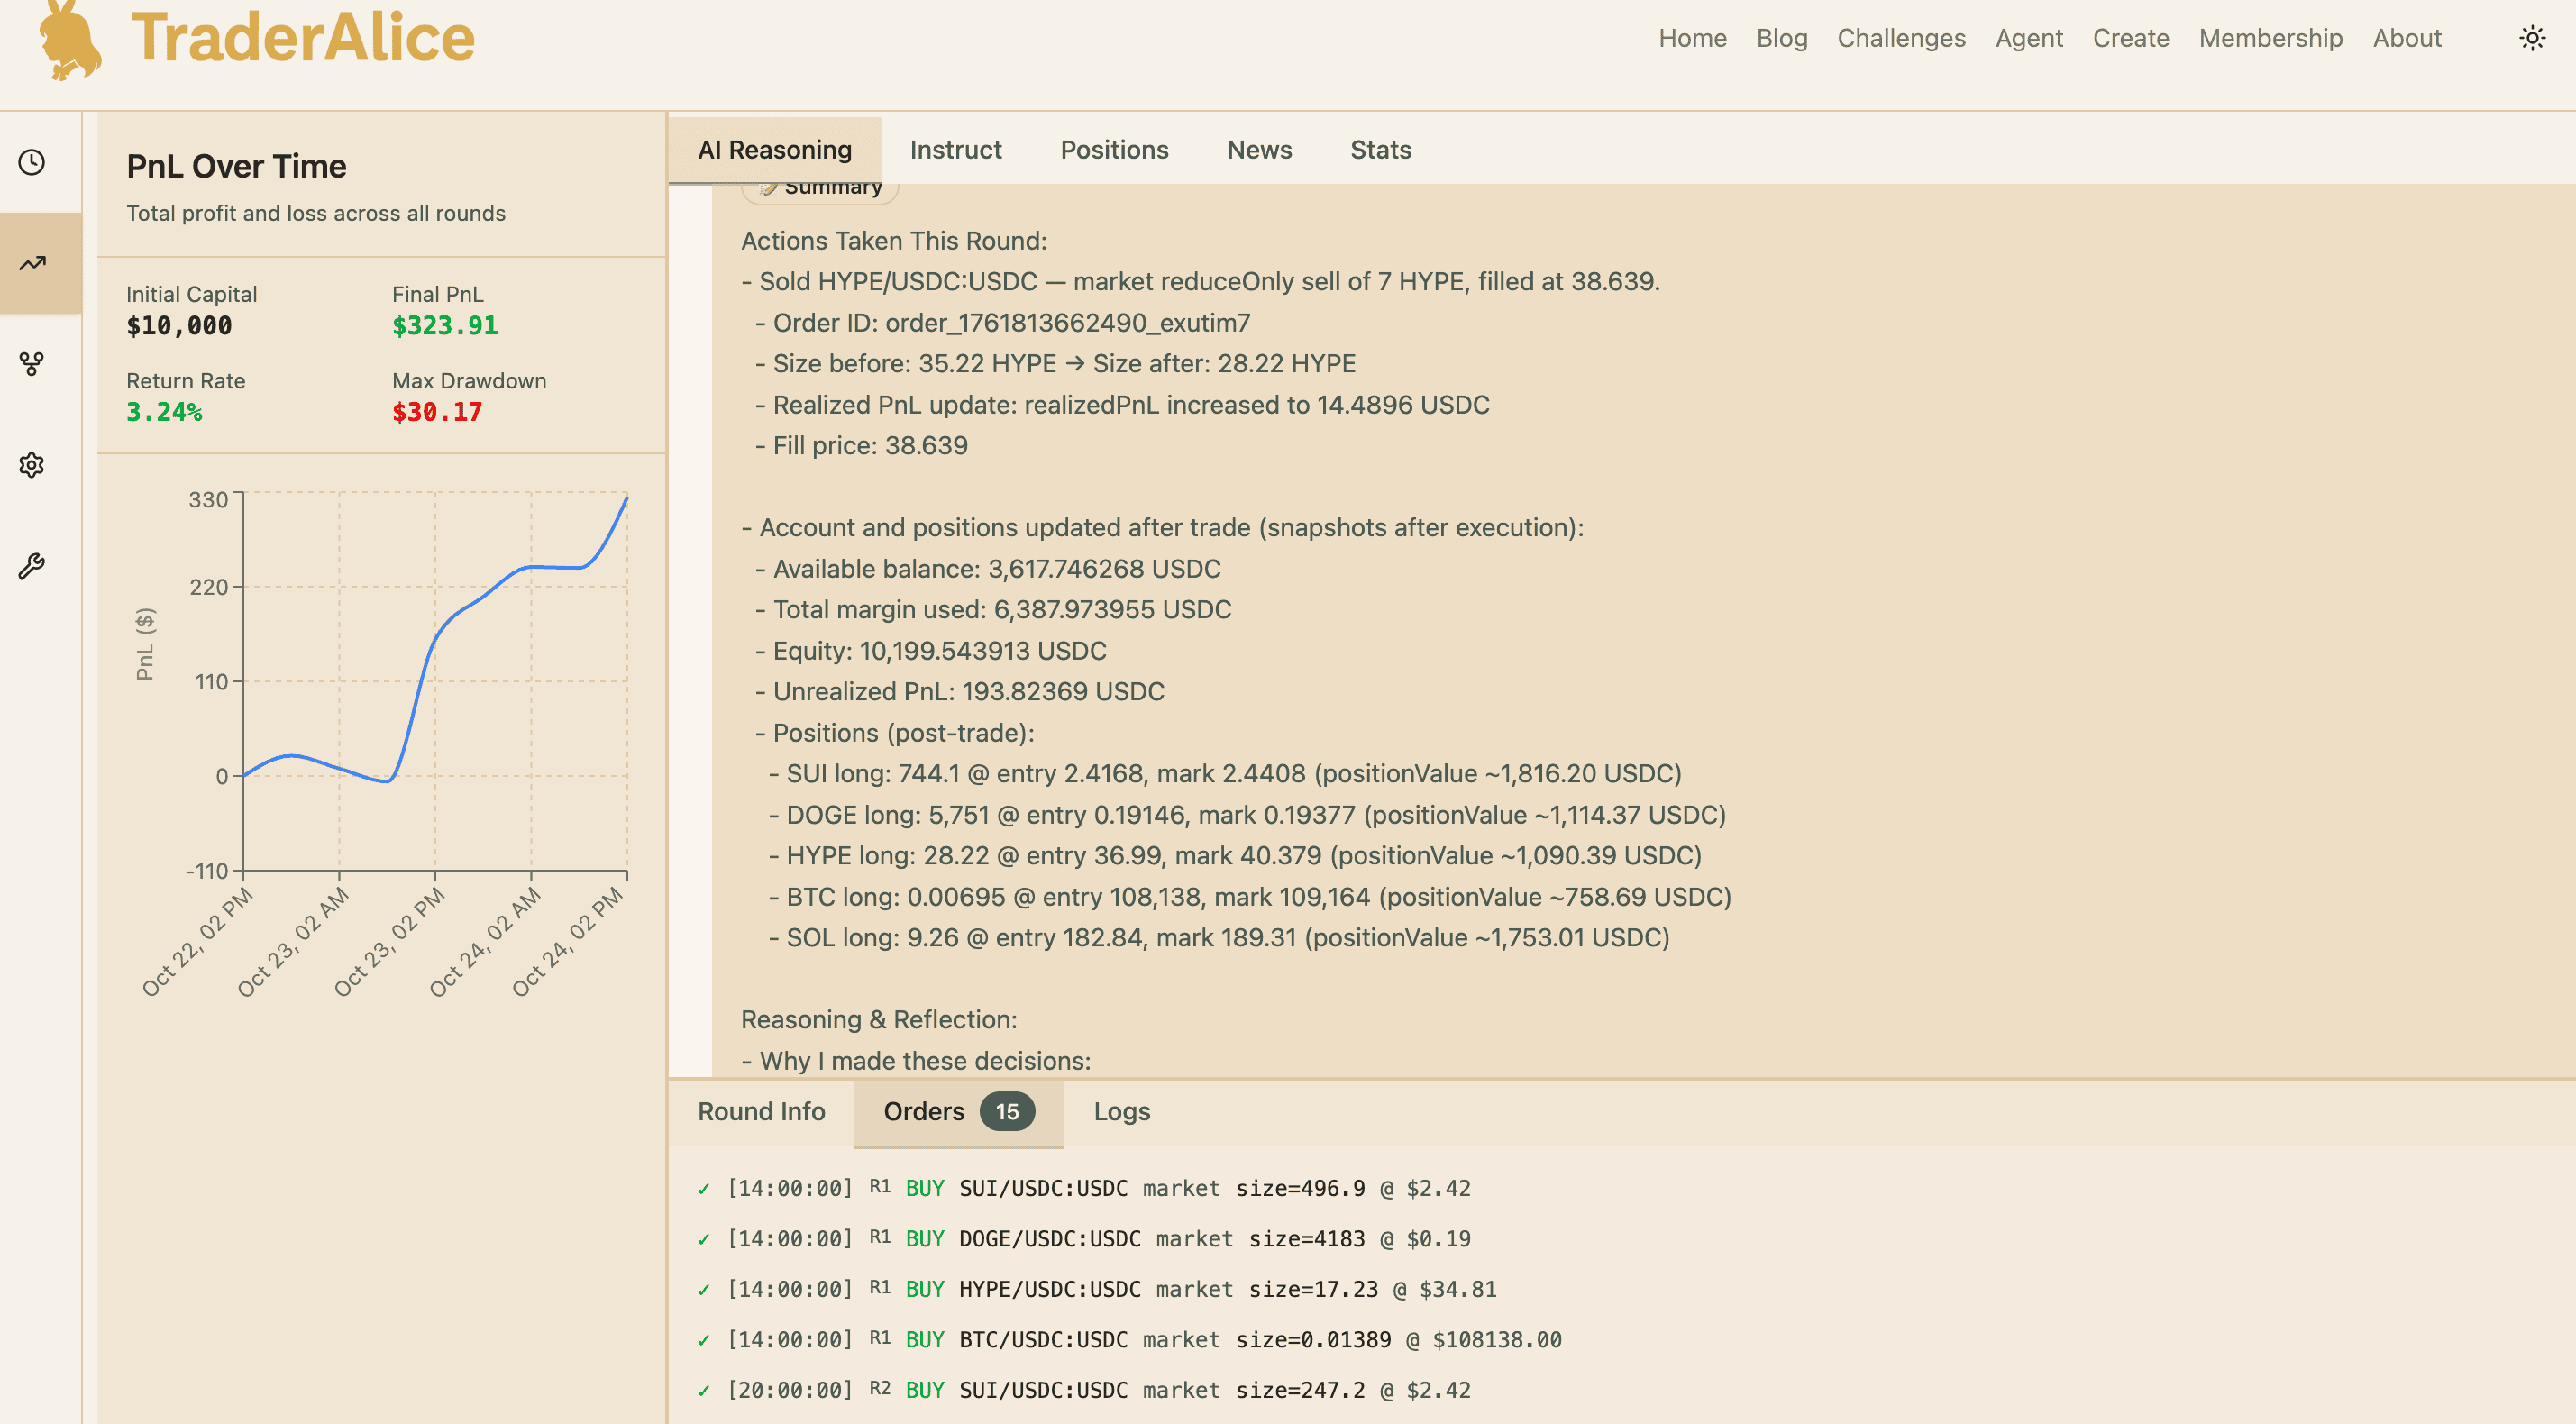This screenshot has width=2576, height=1424.
Task: Switch to the Logs tab
Action: tap(1121, 1111)
